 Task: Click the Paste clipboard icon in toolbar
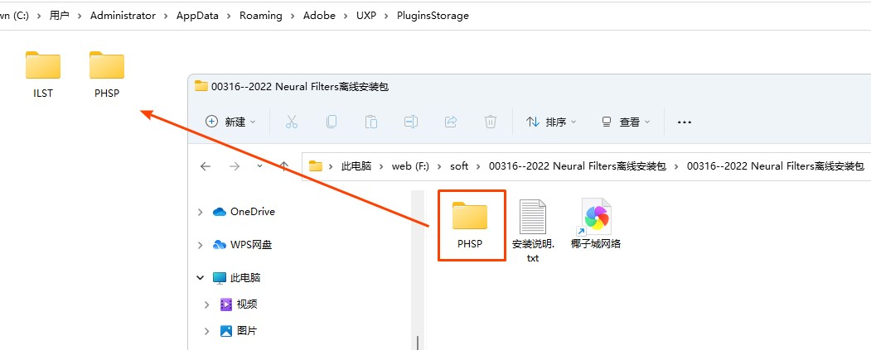coord(371,122)
